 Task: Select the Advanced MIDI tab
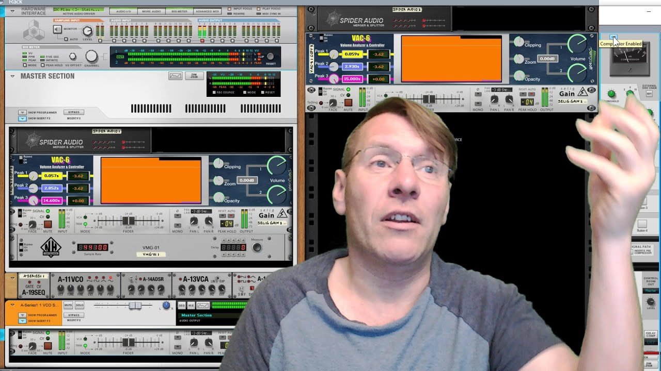(208, 11)
